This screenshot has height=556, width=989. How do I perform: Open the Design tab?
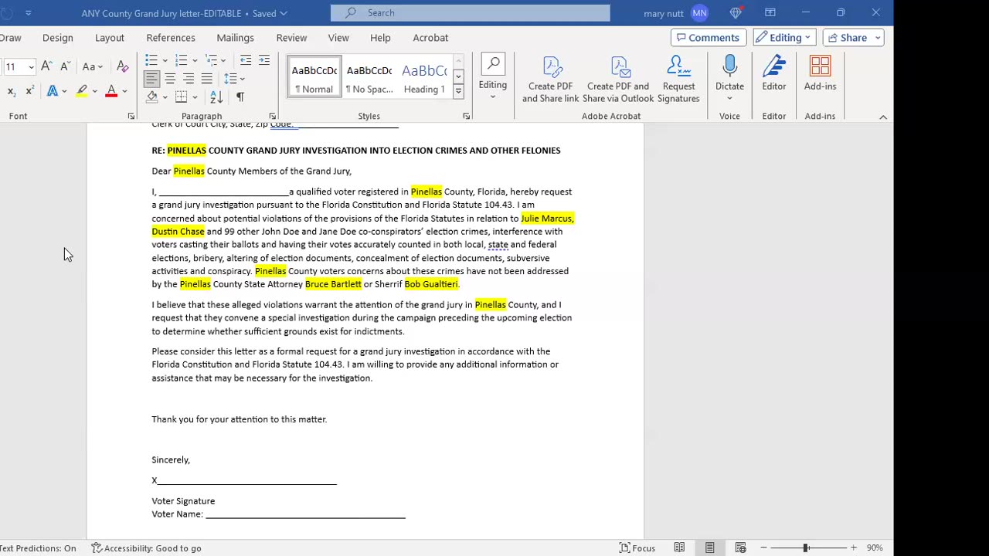58,37
